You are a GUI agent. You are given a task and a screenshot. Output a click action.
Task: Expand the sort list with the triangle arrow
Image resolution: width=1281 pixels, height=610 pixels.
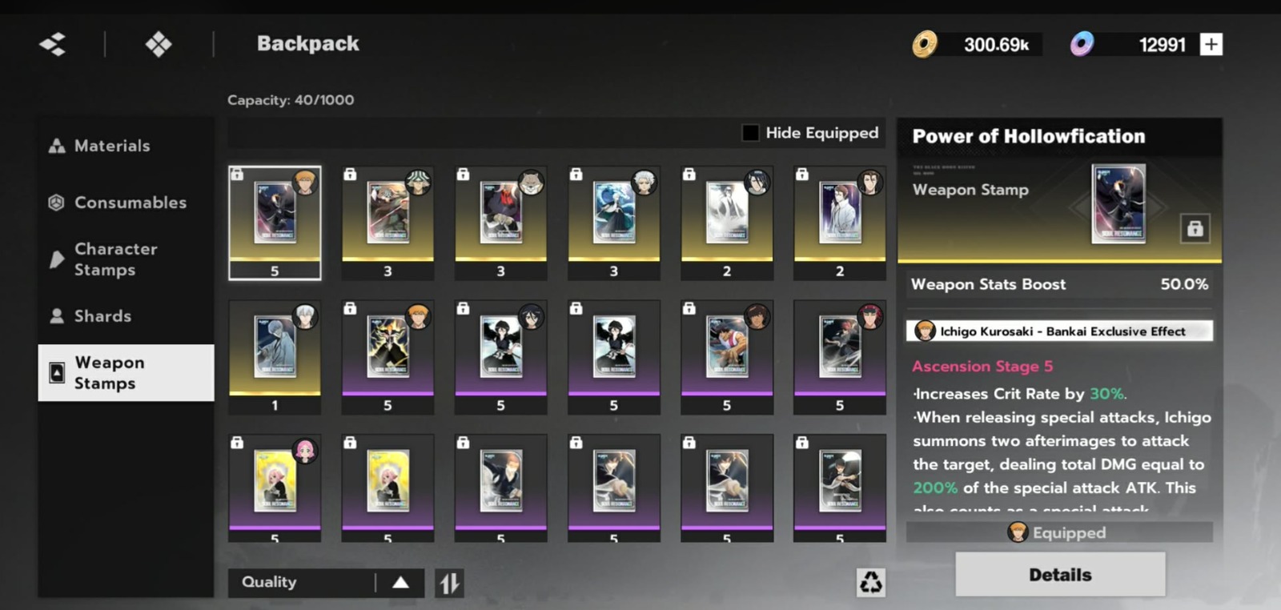[400, 582]
